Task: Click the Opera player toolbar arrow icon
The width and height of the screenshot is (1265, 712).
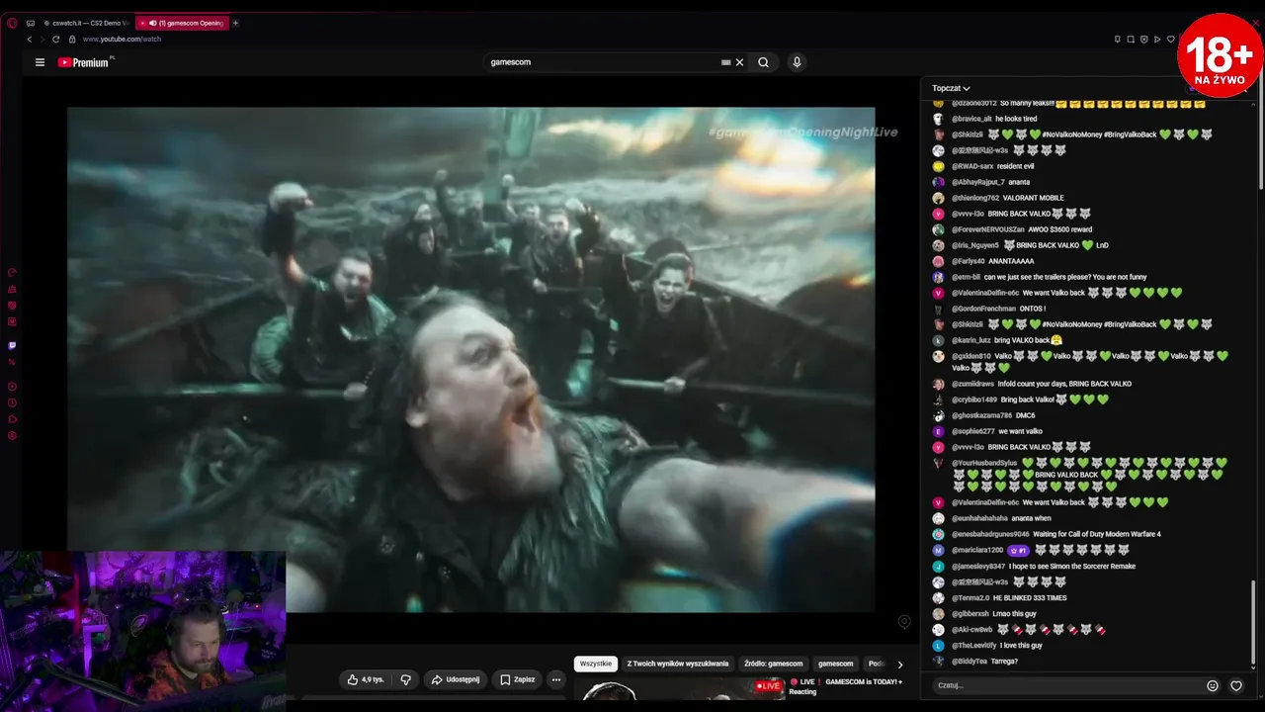Action: coord(1156,40)
